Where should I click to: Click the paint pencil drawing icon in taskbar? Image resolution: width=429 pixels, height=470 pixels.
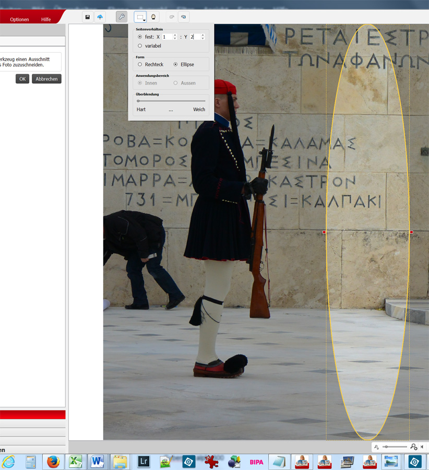(165, 462)
